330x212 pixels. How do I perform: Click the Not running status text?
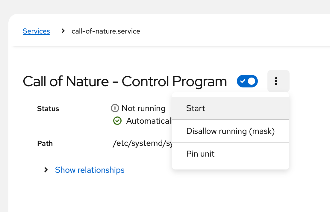pos(143,108)
